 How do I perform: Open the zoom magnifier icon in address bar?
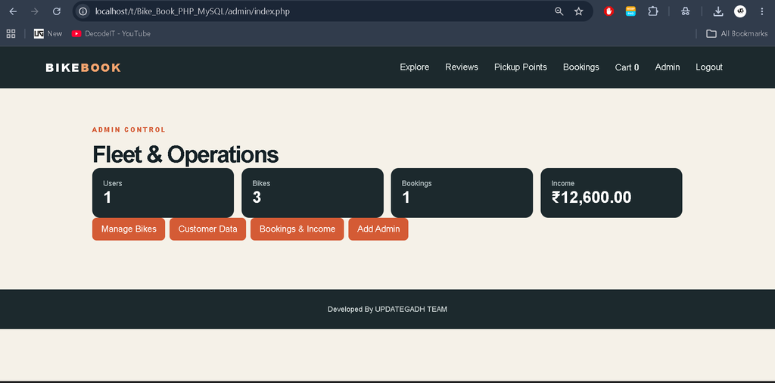(x=559, y=11)
